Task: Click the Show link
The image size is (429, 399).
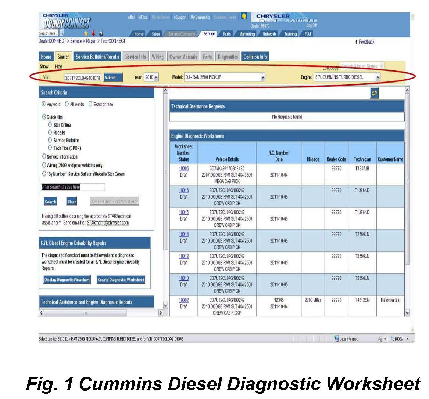Action: pyautogui.click(x=44, y=66)
